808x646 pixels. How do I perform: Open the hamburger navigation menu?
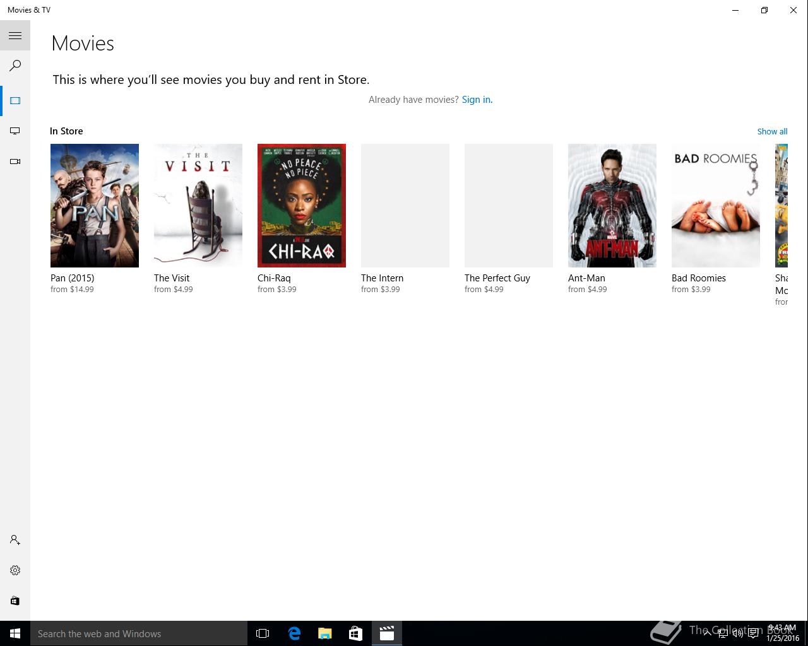(x=15, y=35)
